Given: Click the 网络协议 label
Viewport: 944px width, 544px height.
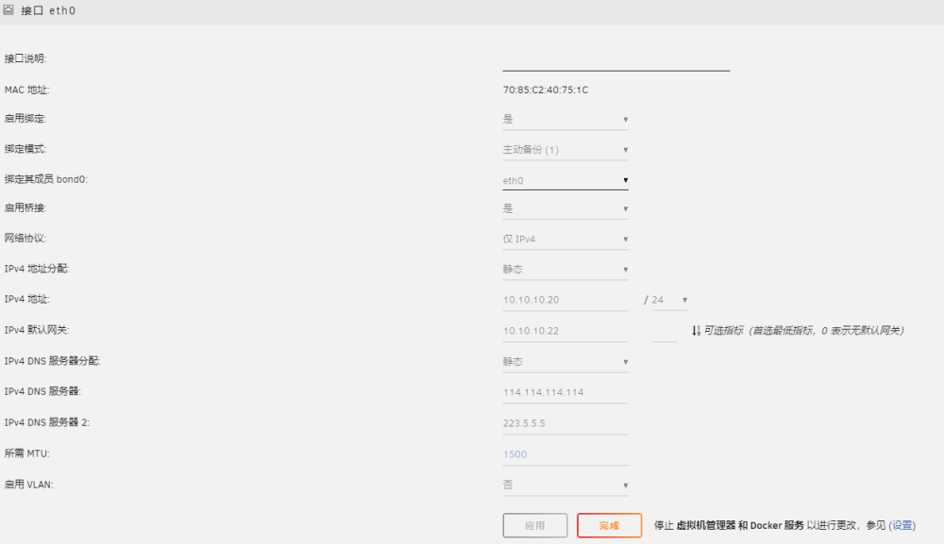Looking at the screenshot, I should pos(25,238).
